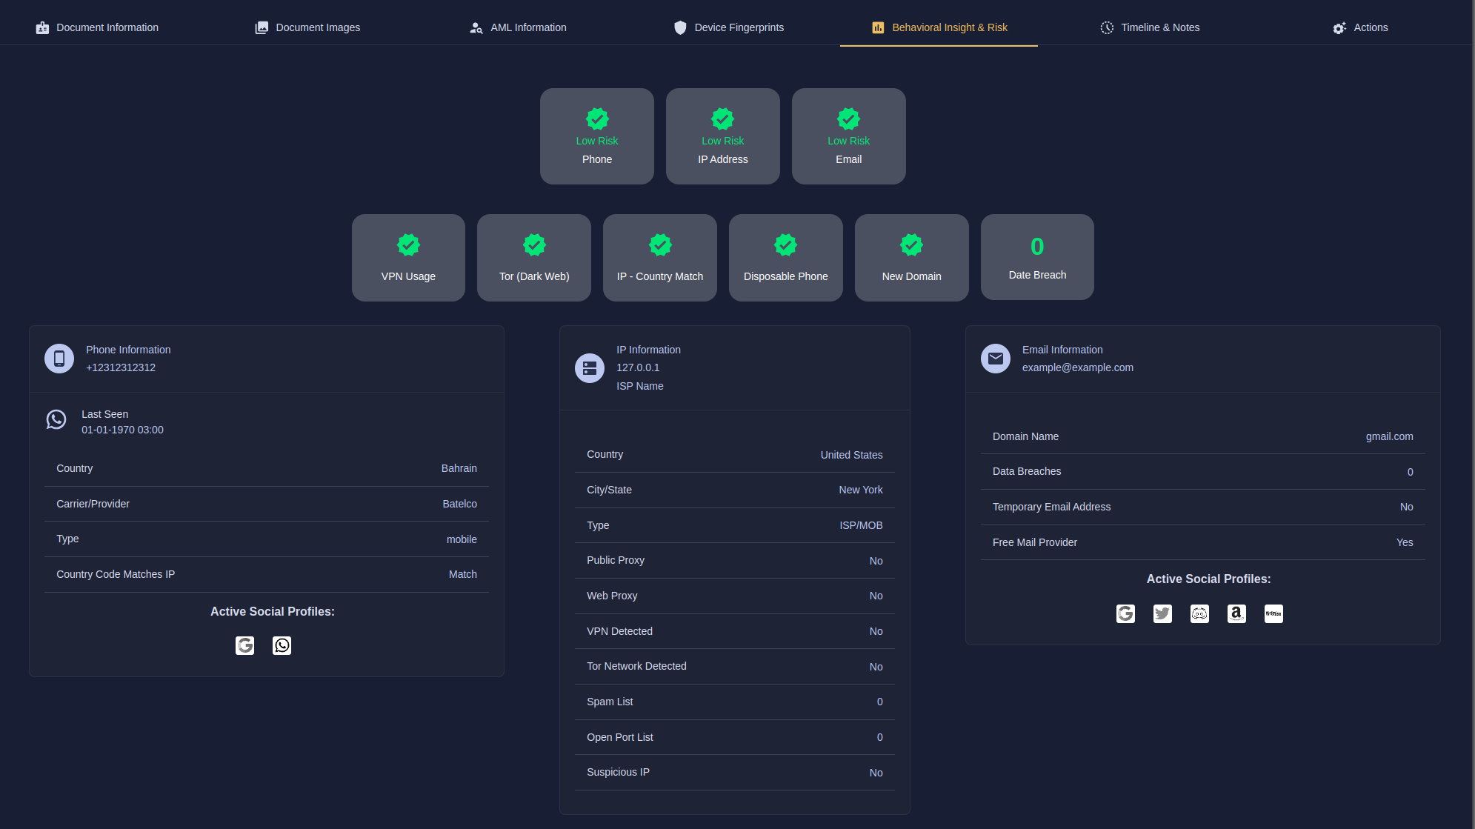Click the WhatsApp Last Seen icon
This screenshot has height=829, width=1475.
(x=56, y=419)
